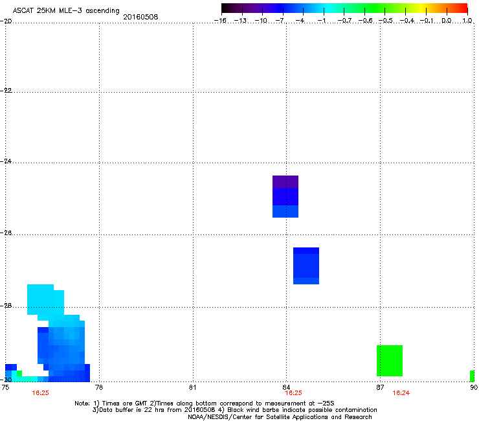The image size is (479, 421).
Task: Click the small green data cell at longitude 90
Action: 472,376
